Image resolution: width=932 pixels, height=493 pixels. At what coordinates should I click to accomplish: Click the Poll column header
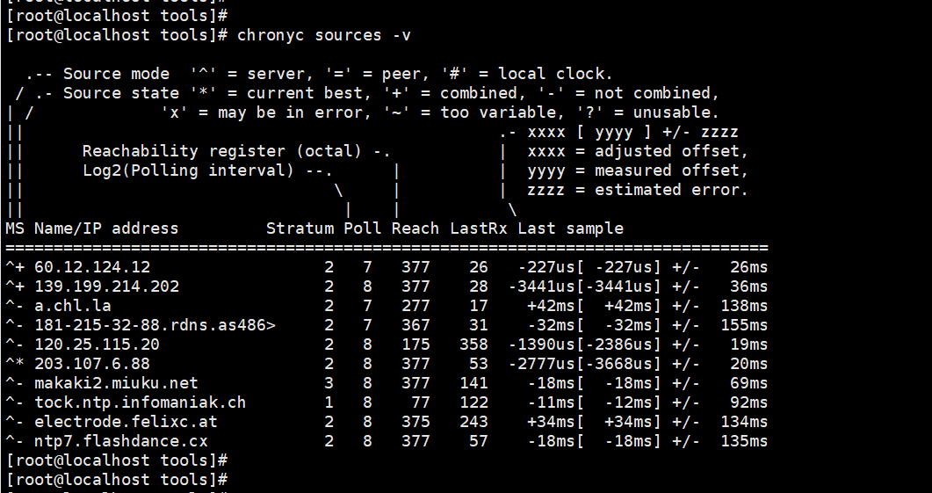point(363,228)
